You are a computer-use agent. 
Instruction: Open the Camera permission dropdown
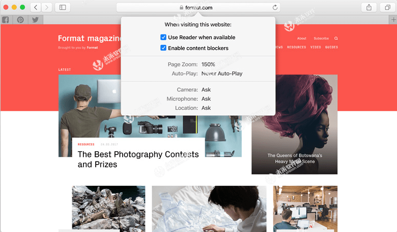206,90
